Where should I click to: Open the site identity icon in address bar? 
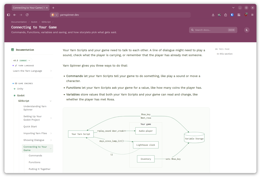click(53, 15)
